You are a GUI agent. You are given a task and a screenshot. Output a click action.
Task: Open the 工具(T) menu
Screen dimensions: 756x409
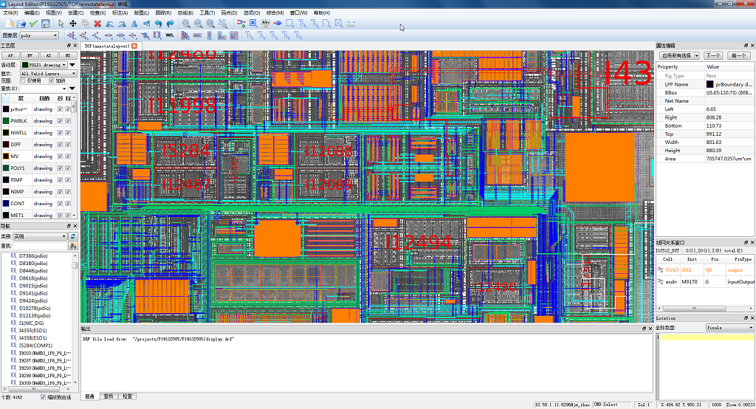point(207,13)
